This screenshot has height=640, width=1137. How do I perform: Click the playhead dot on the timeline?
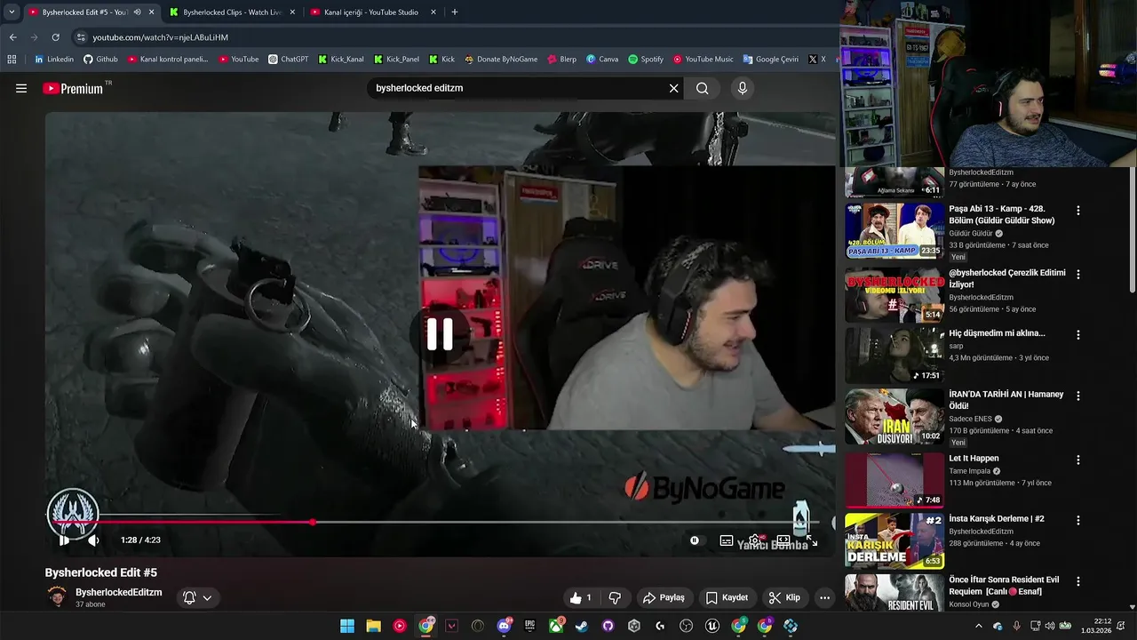coord(313,522)
